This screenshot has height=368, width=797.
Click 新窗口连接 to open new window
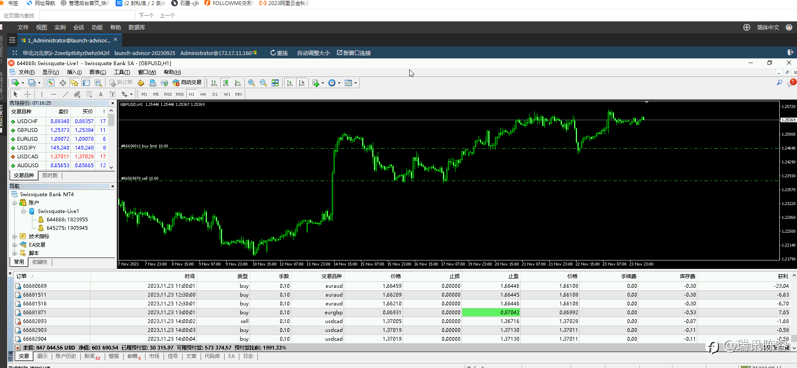[354, 53]
